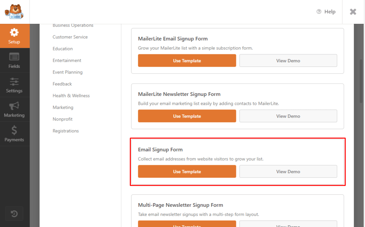This screenshot has height=227, width=365.
Task: Click the WPForms bear logo
Action: click(14, 11)
